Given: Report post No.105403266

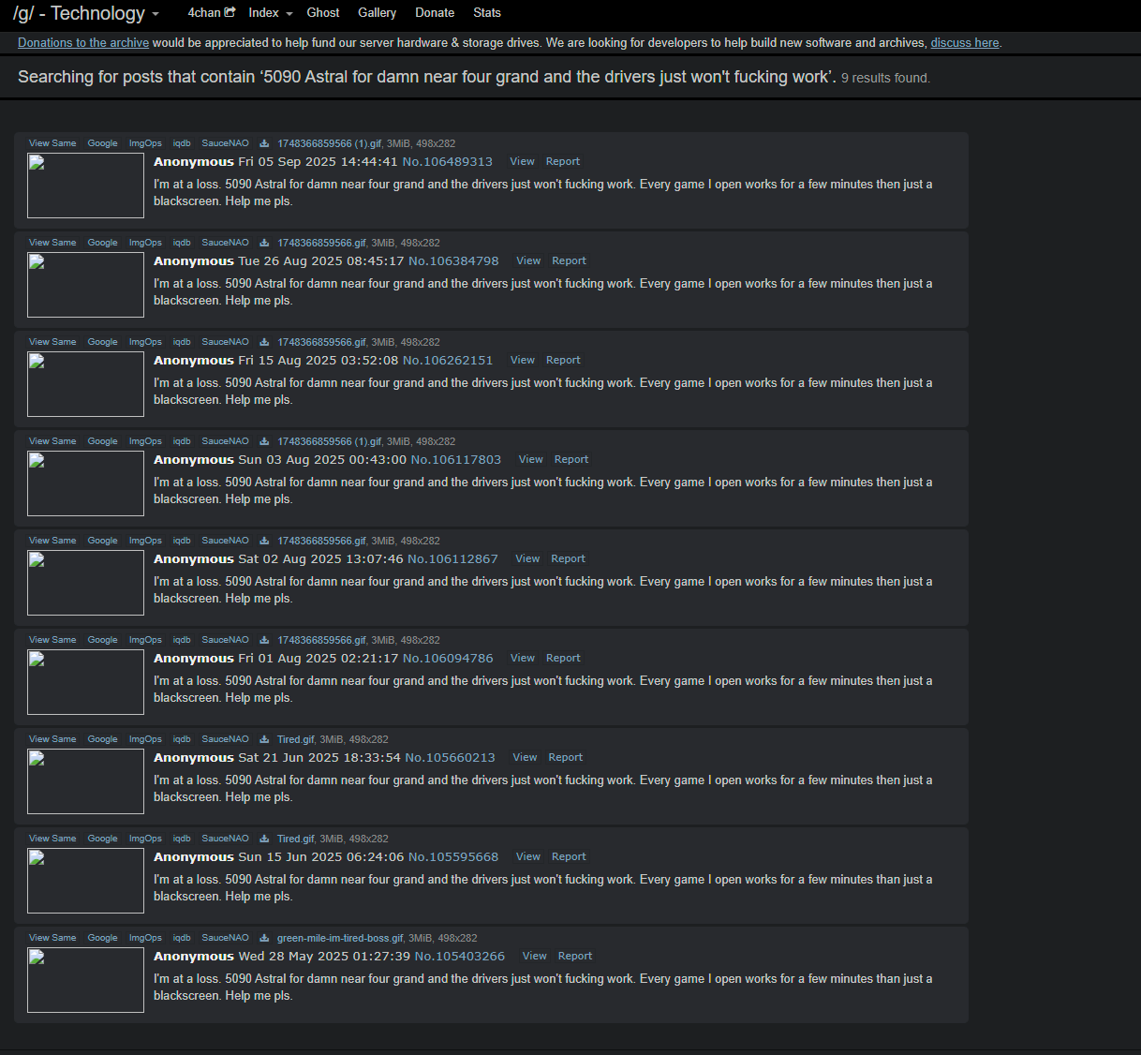Looking at the screenshot, I should coord(575,956).
